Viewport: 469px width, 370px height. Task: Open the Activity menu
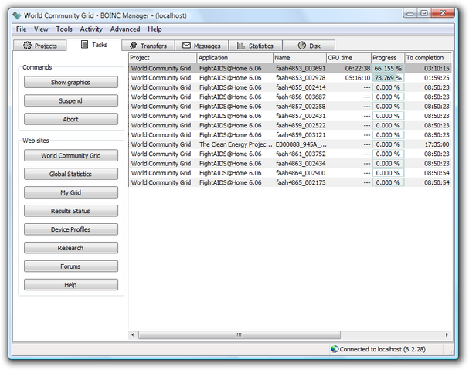click(91, 29)
